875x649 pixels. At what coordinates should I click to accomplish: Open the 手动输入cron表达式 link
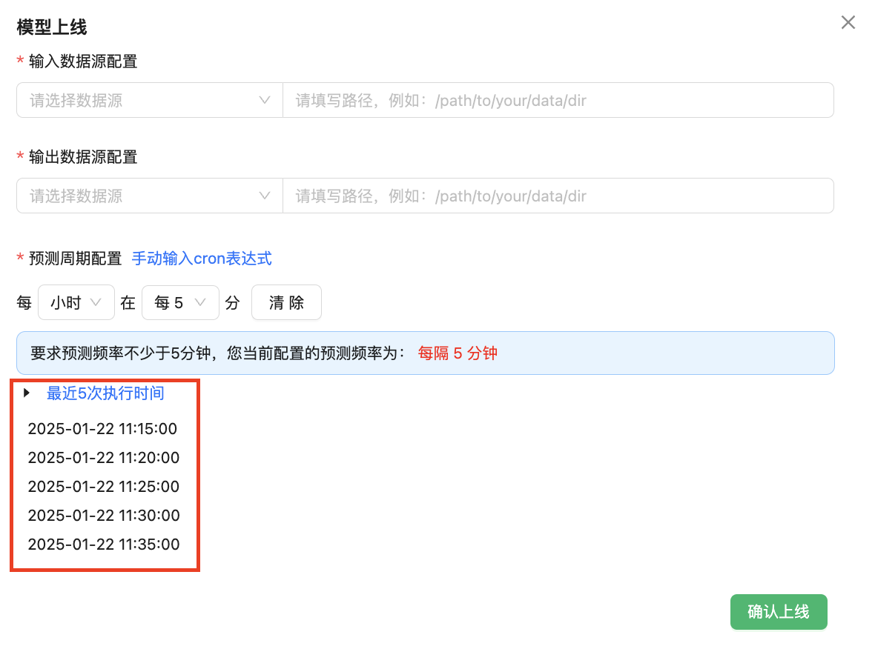[202, 259]
